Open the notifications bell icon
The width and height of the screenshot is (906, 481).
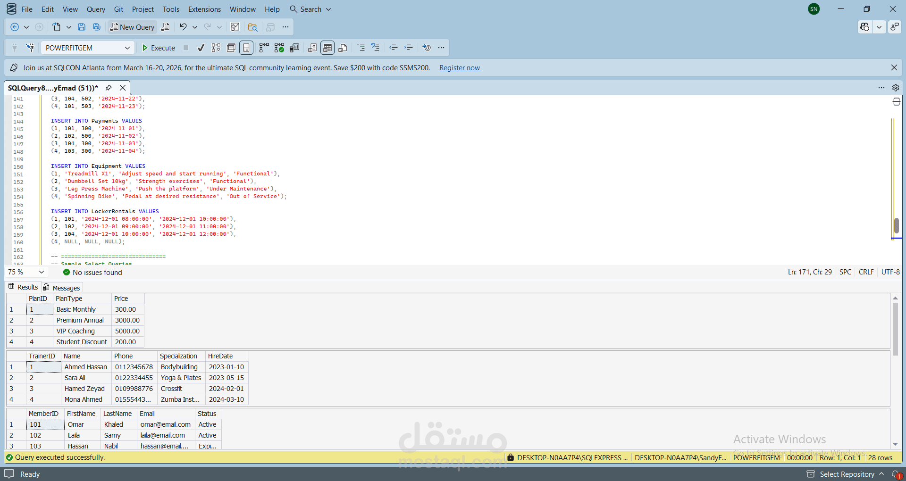click(x=896, y=474)
